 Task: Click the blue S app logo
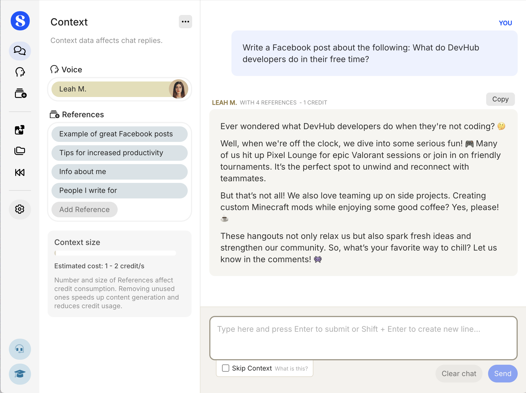click(20, 21)
